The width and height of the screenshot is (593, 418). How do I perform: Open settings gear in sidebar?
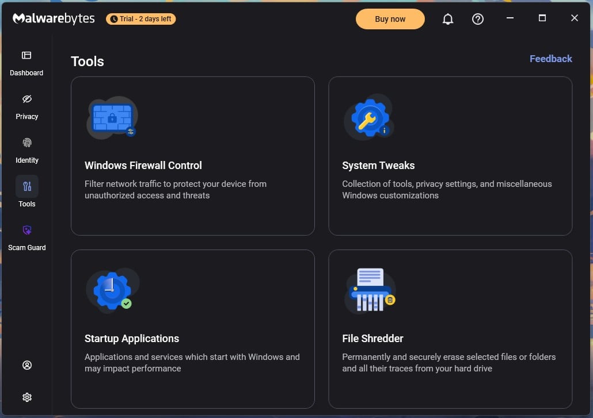tap(27, 397)
